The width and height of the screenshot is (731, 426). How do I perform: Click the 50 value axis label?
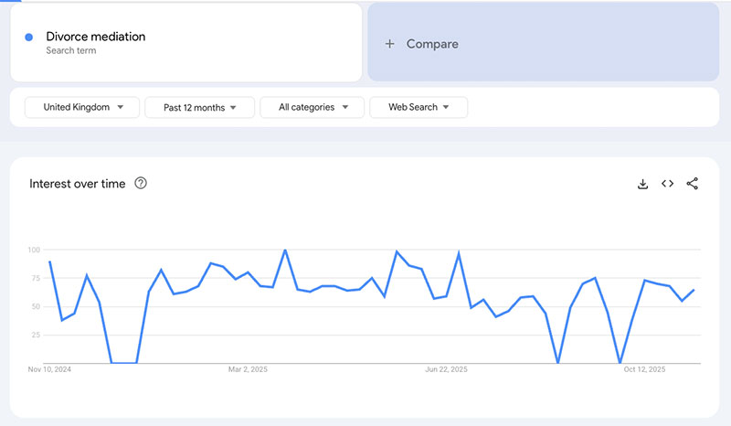37,306
